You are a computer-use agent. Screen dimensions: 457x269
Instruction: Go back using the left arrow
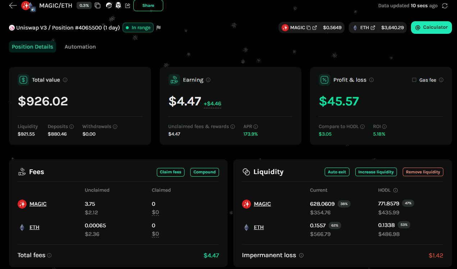point(13,5)
